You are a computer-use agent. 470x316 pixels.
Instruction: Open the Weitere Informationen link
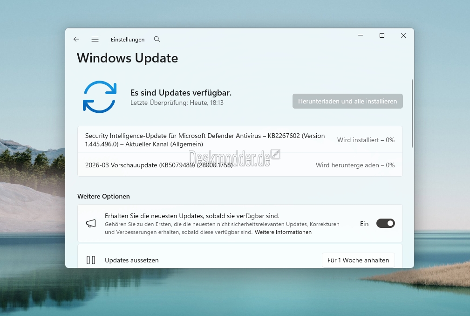point(283,232)
